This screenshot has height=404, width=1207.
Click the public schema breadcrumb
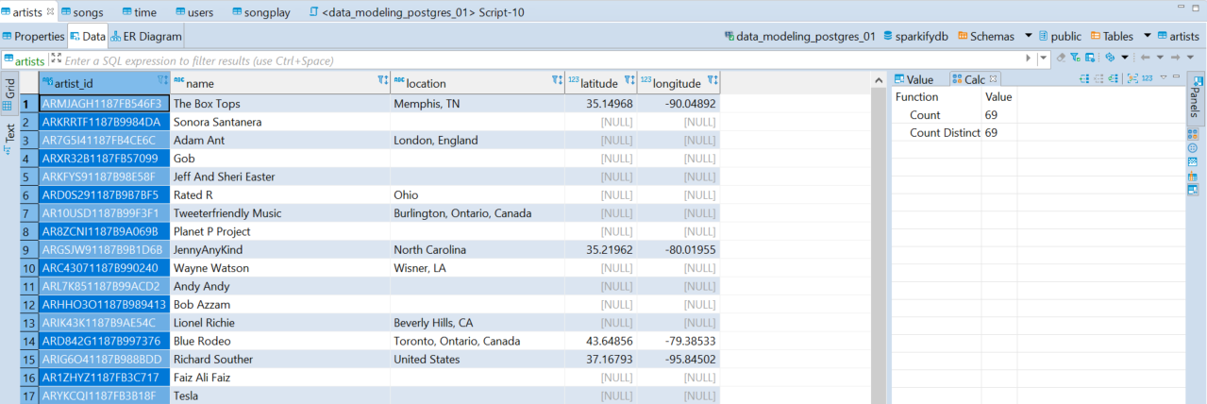coord(1060,36)
